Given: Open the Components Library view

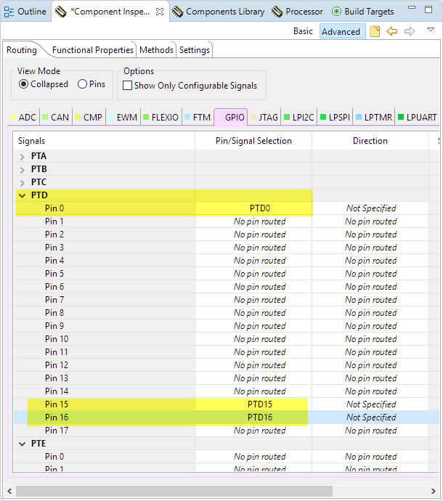Looking at the screenshot, I should pyautogui.click(x=218, y=12).
